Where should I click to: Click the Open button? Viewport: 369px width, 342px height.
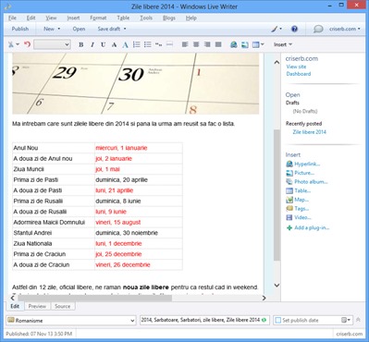point(79,29)
